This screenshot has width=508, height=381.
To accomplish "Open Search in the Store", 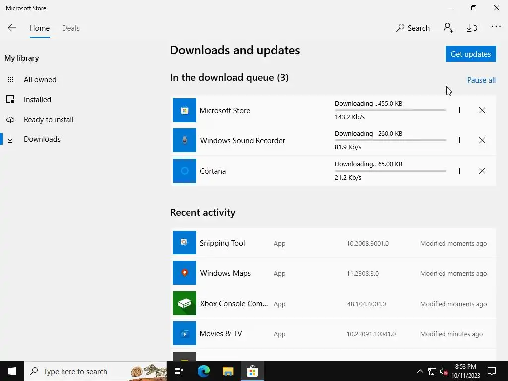I will click(x=413, y=28).
